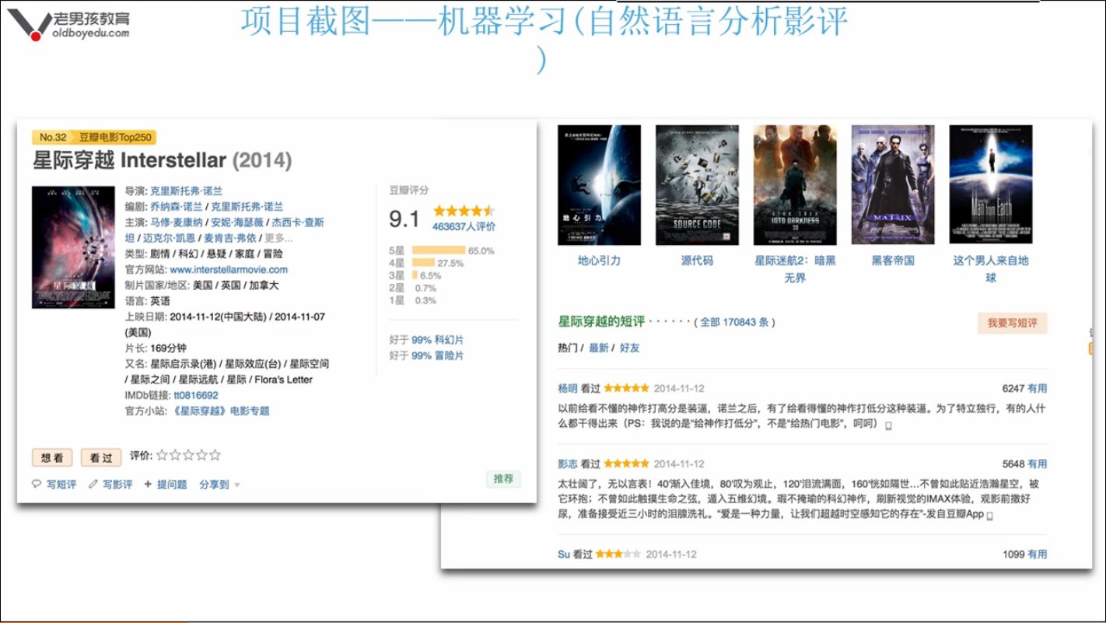The width and height of the screenshot is (1106, 623).
Task: Open the Matrix poster thumbnail
Action: pos(893,185)
